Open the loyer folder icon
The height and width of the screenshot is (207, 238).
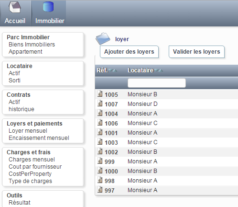tap(103, 39)
